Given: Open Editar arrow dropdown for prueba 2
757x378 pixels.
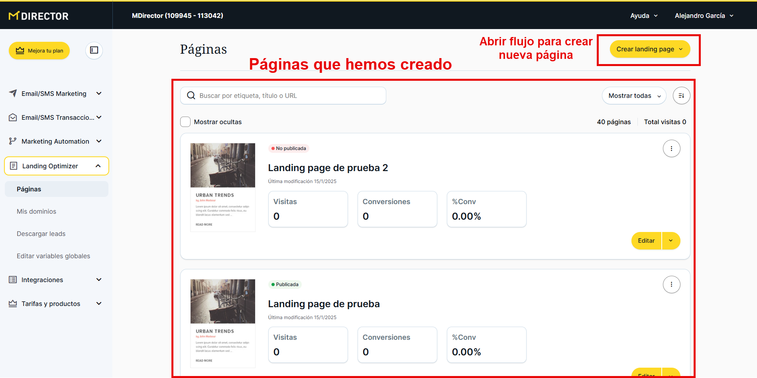Looking at the screenshot, I should tap(671, 241).
